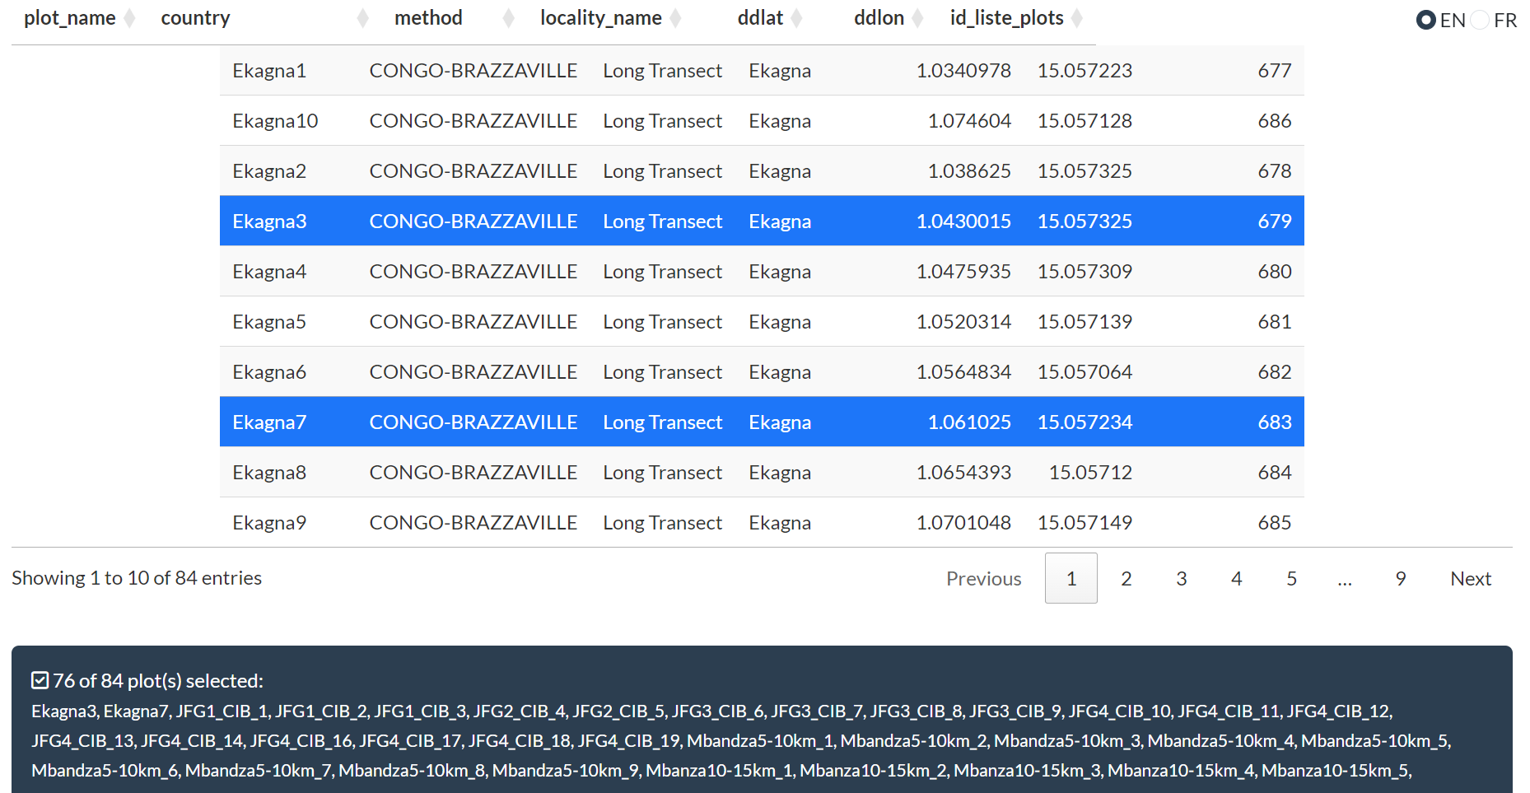Sort table by plot_name column arrows

point(129,18)
